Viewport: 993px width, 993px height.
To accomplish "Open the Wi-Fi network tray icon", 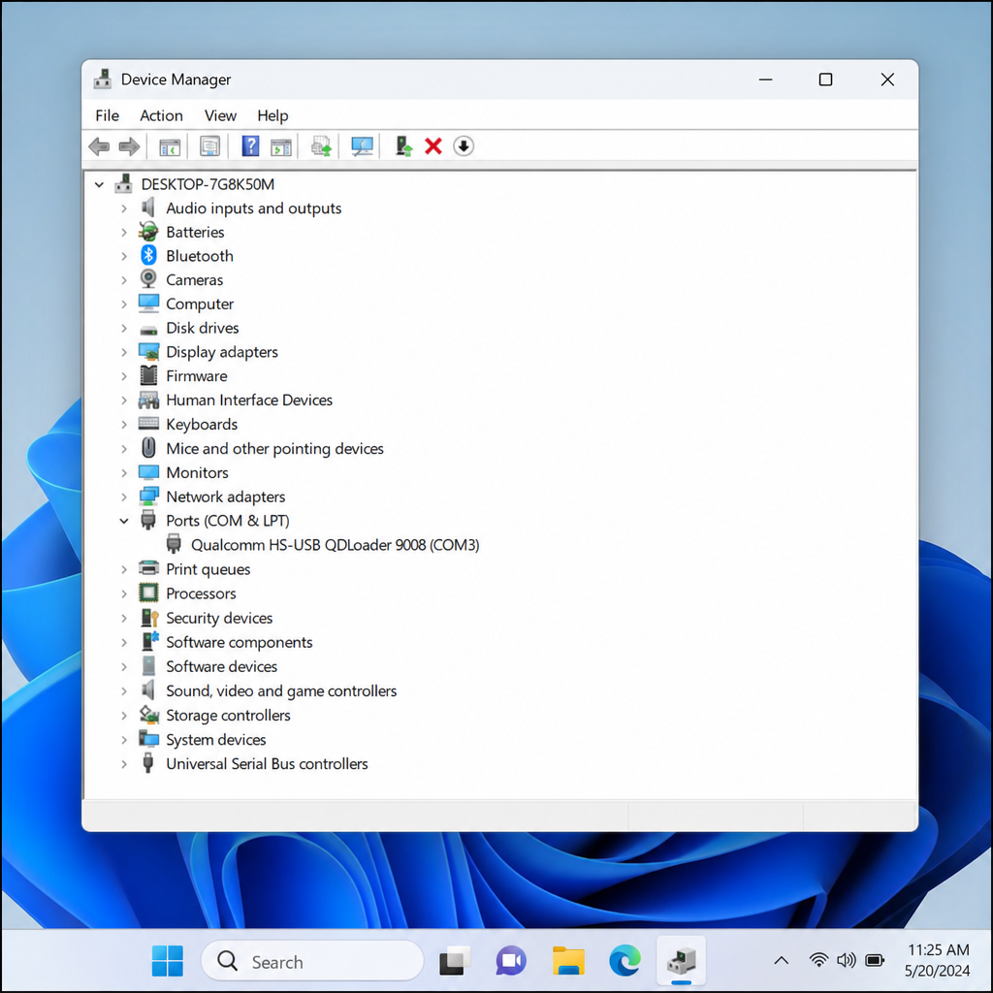I will point(818,960).
